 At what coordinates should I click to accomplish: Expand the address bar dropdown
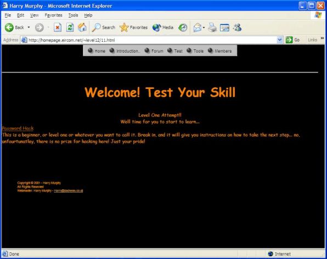[280, 40]
